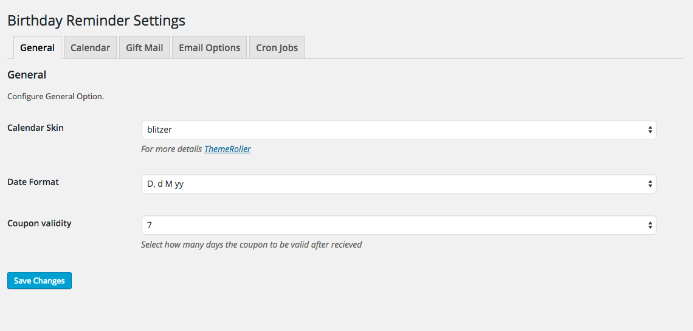Viewport: 693px width, 331px height.
Task: Click the arrow icon on Coupon validity select
Action: pos(650,225)
